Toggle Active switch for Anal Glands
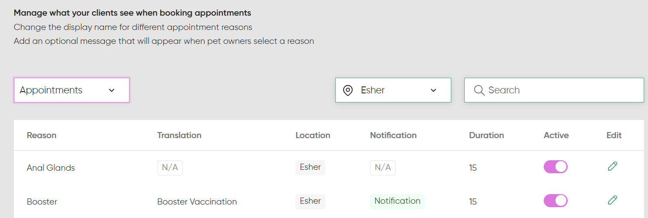 555,167
